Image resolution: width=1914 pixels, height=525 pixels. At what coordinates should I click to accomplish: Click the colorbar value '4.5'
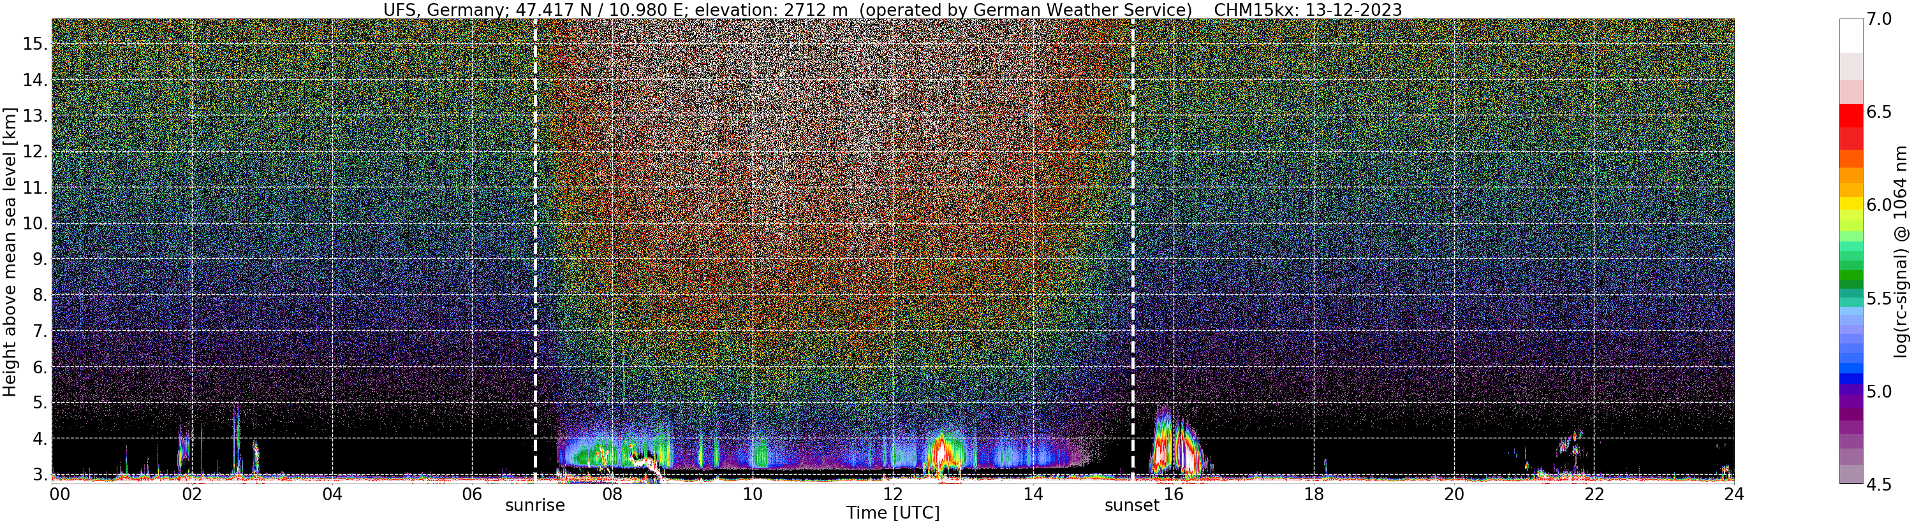click(1879, 484)
